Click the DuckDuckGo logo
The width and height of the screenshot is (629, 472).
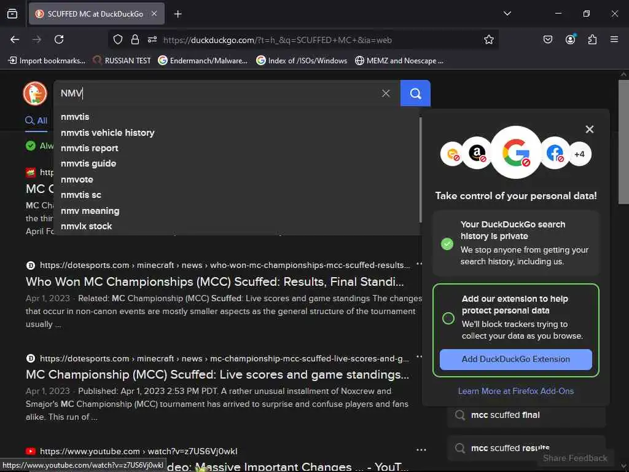[35, 93]
